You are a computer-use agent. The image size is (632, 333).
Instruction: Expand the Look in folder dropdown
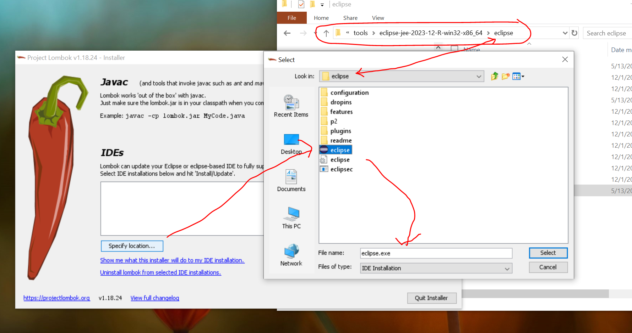pos(479,76)
